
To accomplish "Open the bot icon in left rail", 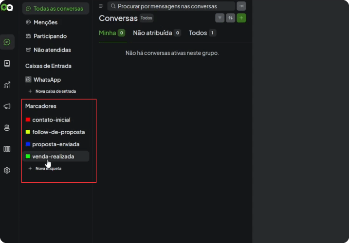I will tap(7, 127).
